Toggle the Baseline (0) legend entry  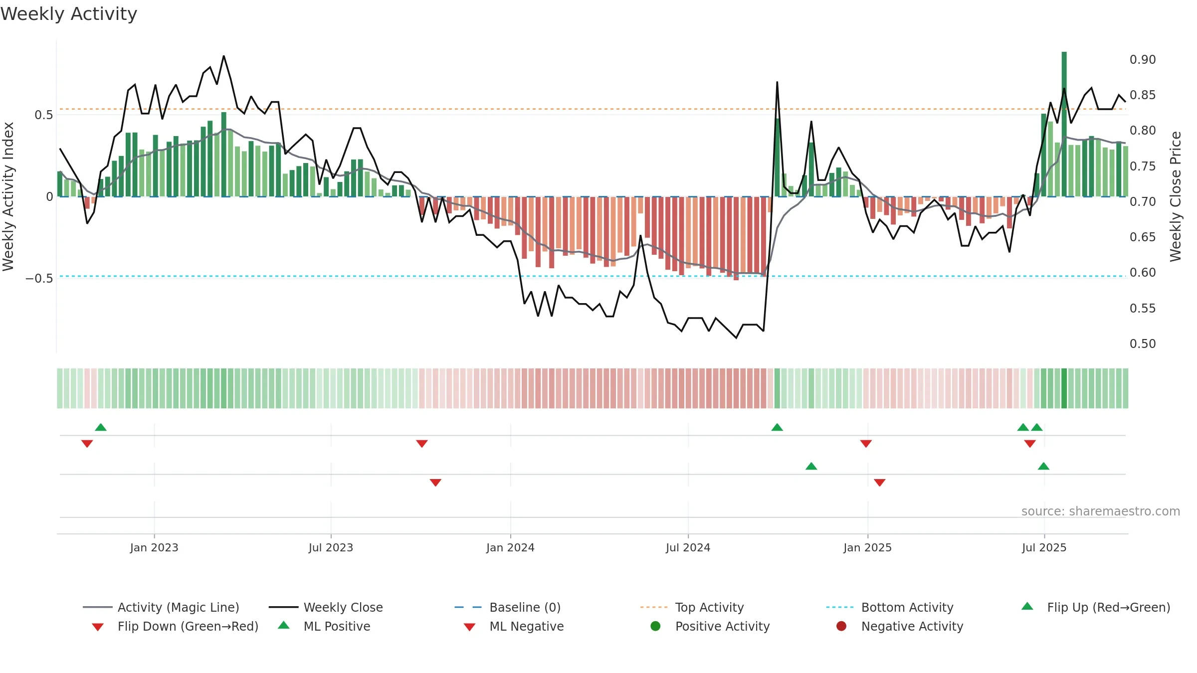pyautogui.click(x=508, y=607)
